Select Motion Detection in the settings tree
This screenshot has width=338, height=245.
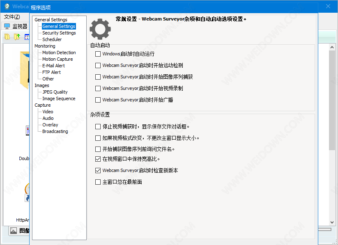click(x=59, y=53)
